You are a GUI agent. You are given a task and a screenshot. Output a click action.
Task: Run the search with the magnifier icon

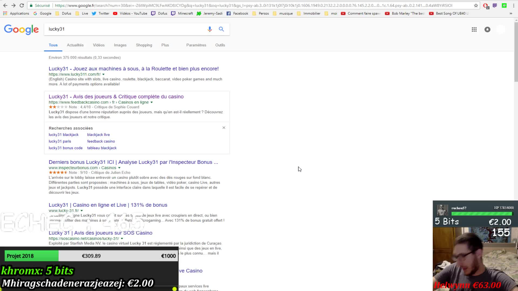click(221, 29)
